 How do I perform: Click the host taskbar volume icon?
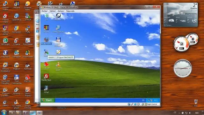click(x=190, y=113)
